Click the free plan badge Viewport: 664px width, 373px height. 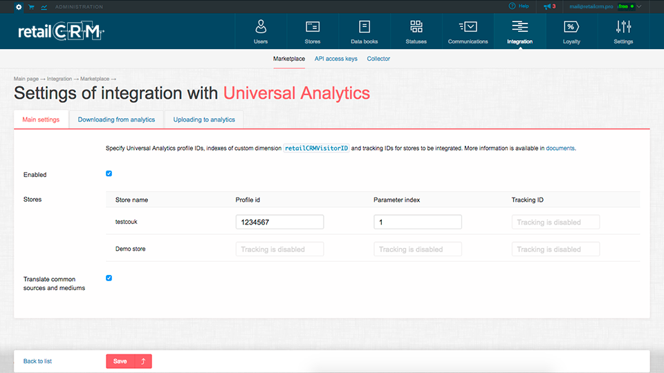626,6
